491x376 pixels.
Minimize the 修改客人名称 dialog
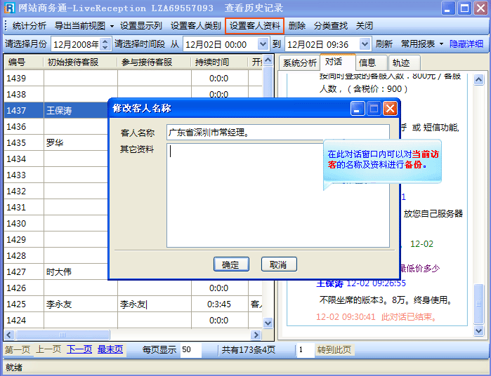point(358,109)
